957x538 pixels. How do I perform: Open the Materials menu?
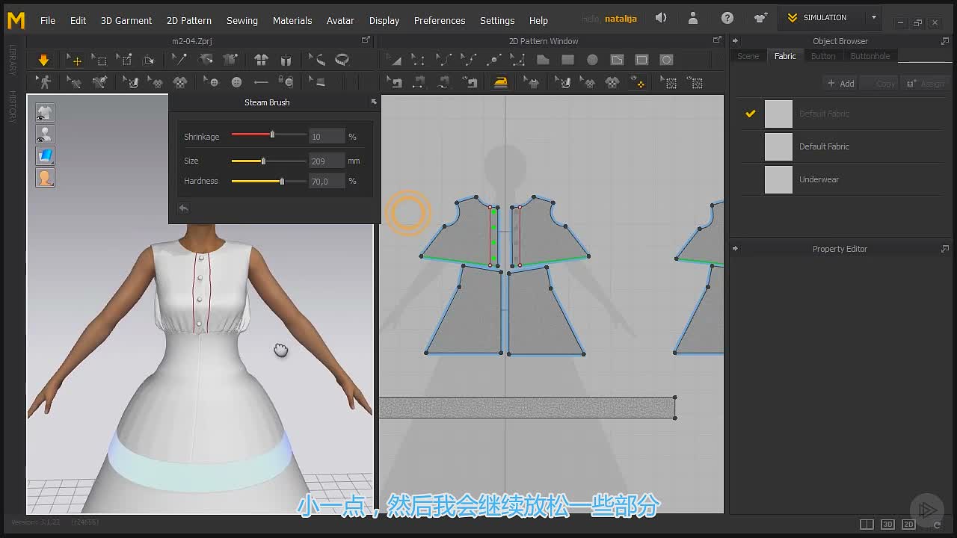[x=292, y=20]
